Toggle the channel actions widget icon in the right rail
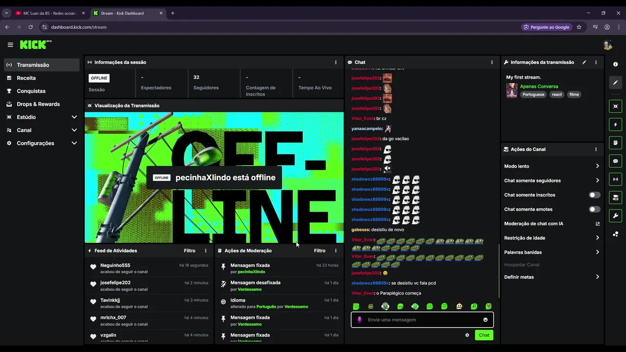626x352 pixels. click(x=615, y=198)
